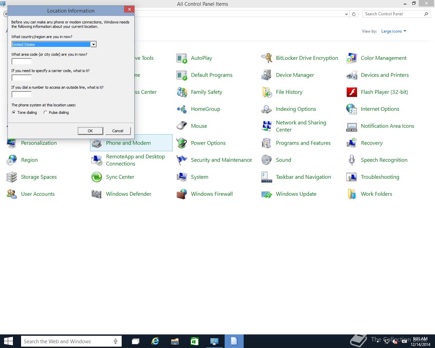Image resolution: width=435 pixels, height=348 pixels.
Task: Click the taskbar search microphone icon
Action: [116, 342]
